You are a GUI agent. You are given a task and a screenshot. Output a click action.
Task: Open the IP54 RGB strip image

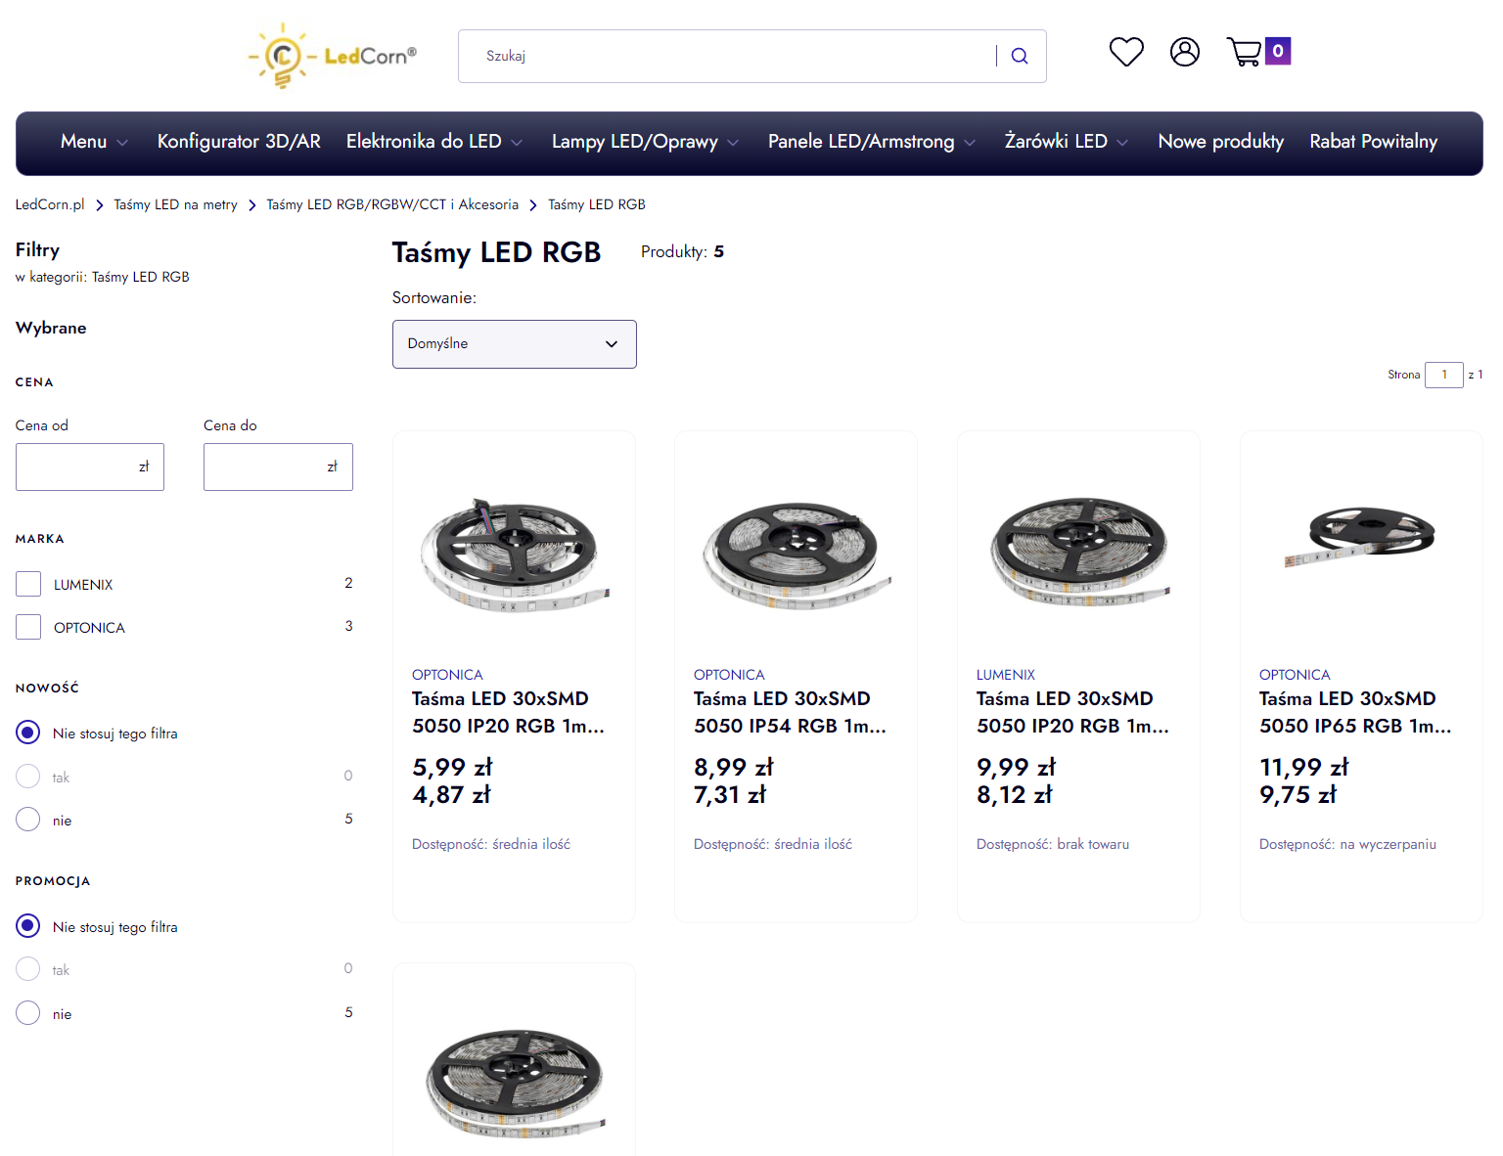click(x=797, y=554)
